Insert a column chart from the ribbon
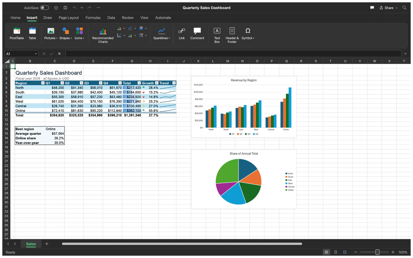 click(119, 28)
